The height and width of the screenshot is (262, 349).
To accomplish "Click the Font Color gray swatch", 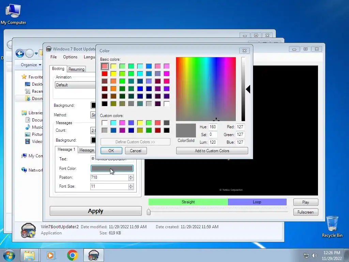I will (x=112, y=169).
